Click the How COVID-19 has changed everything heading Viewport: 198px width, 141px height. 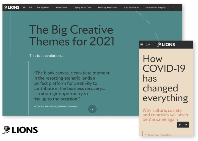pyautogui.click(x=165, y=78)
